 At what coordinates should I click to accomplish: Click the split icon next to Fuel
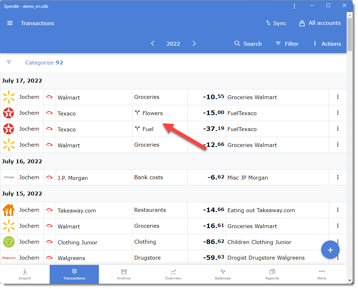(137, 129)
